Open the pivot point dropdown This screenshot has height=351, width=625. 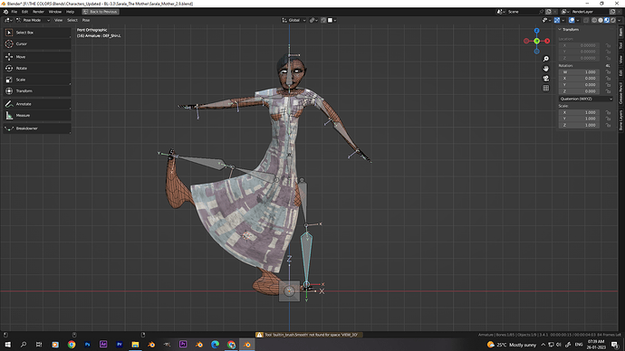tap(313, 20)
